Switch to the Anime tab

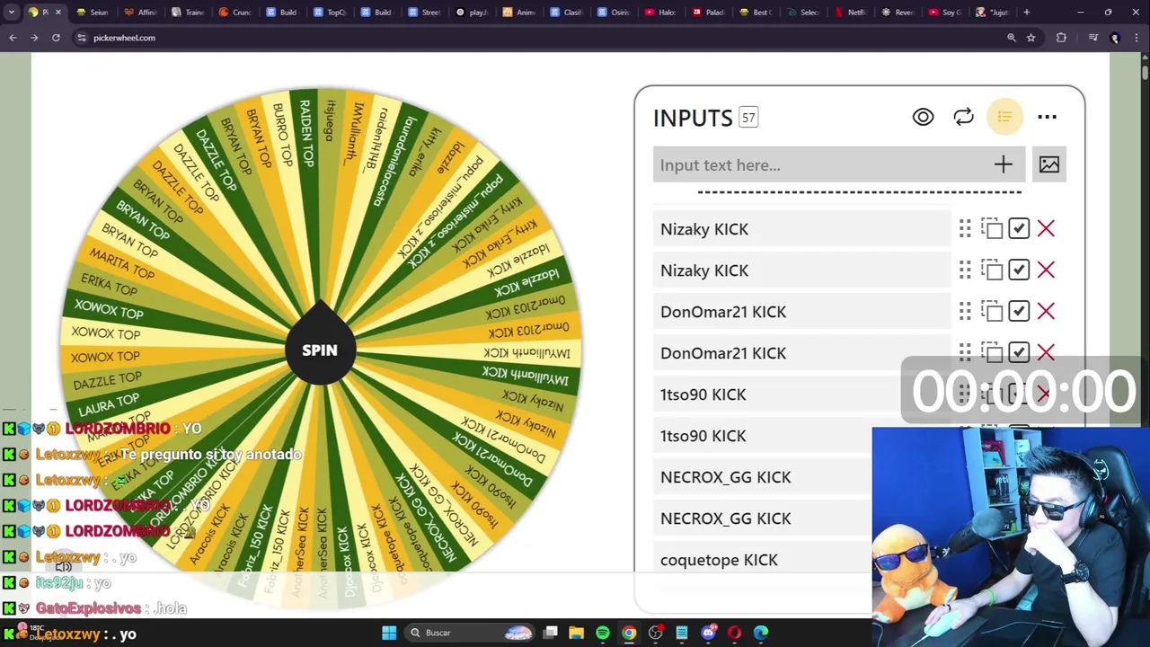(x=519, y=13)
